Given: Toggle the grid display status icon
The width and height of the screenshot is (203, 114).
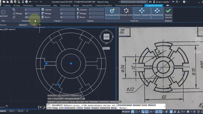Looking at the screenshot, I should coord(133,112).
